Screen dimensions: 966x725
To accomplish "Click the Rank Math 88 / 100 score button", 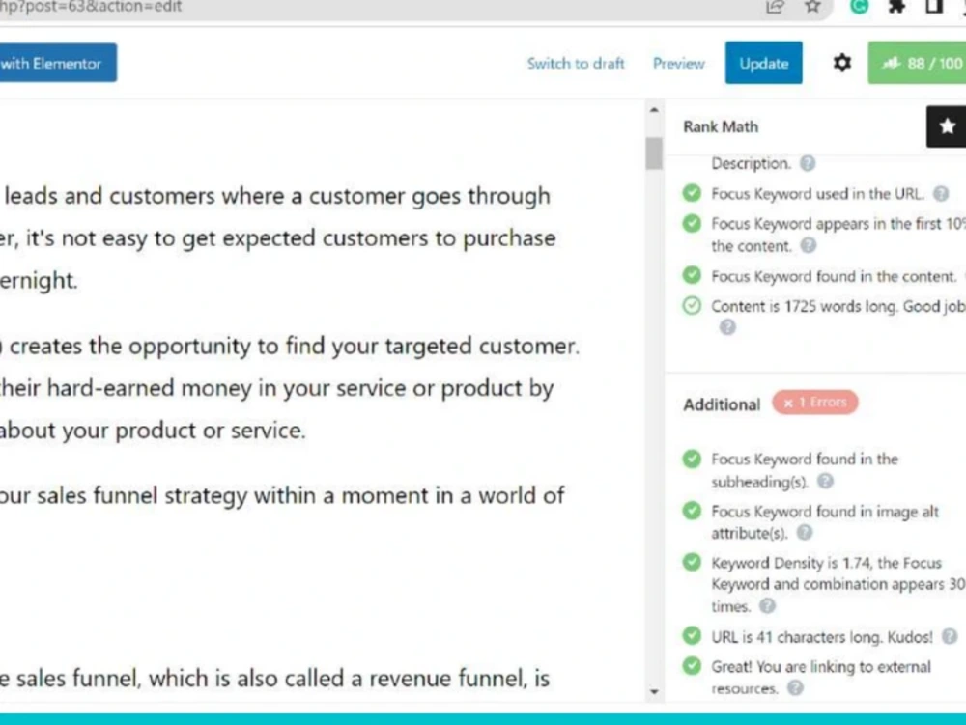I will (917, 63).
